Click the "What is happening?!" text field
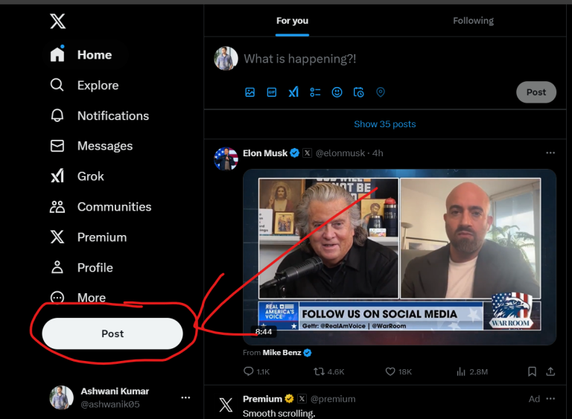This screenshot has height=419, width=572. point(372,59)
